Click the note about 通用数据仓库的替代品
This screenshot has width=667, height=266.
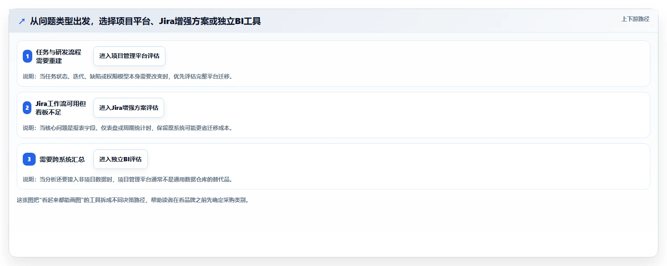128,180
